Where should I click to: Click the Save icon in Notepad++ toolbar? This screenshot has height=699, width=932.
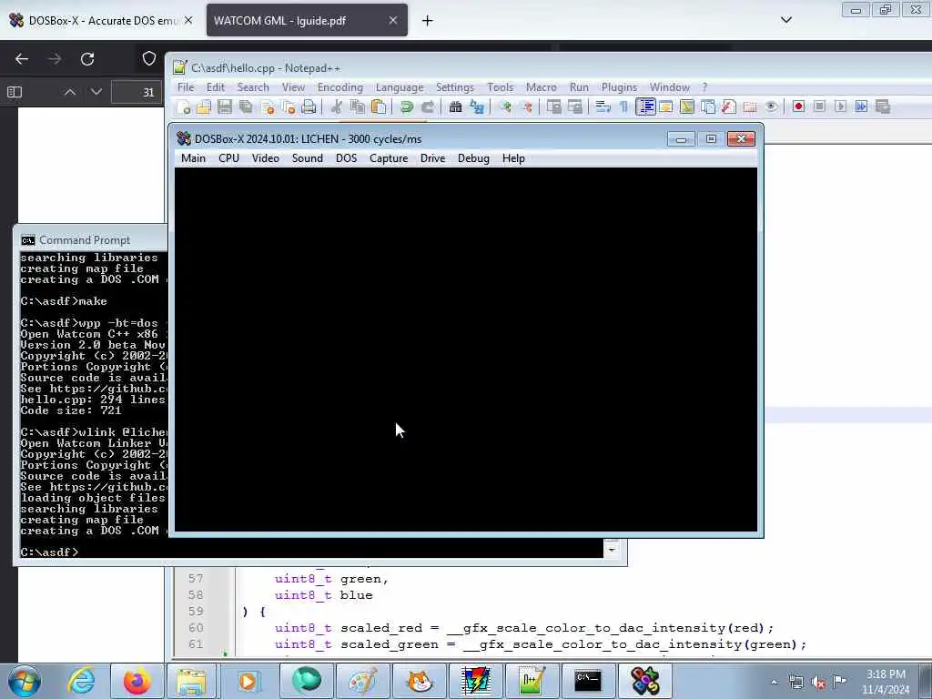[x=225, y=107]
